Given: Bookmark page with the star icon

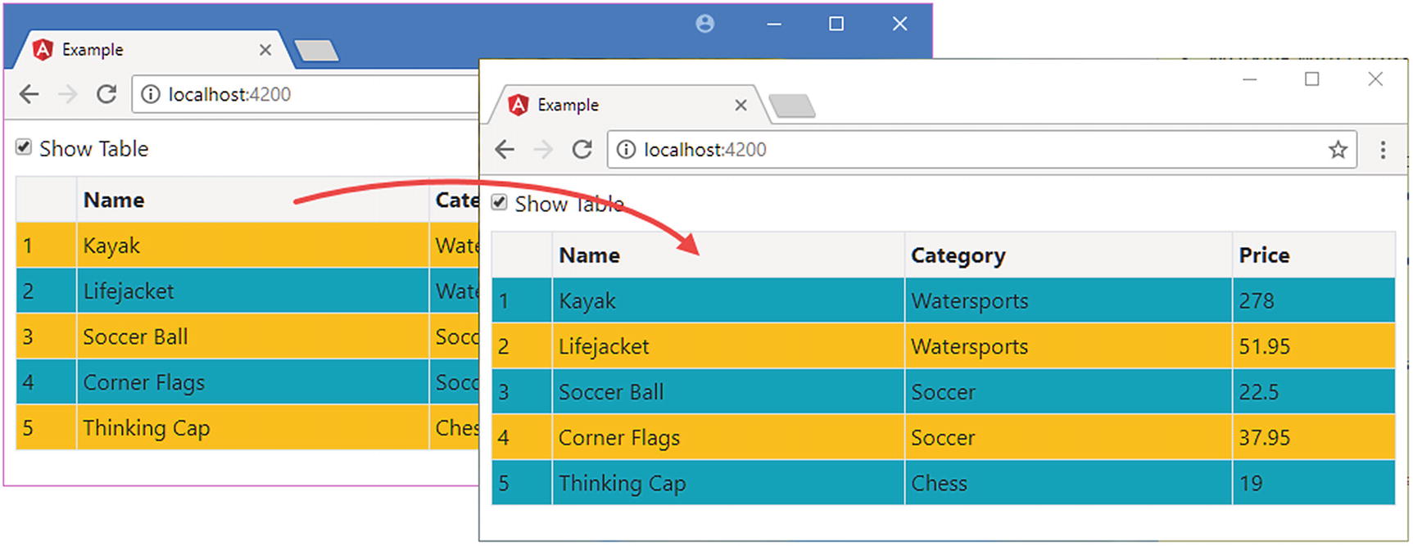Looking at the screenshot, I should 1338,150.
